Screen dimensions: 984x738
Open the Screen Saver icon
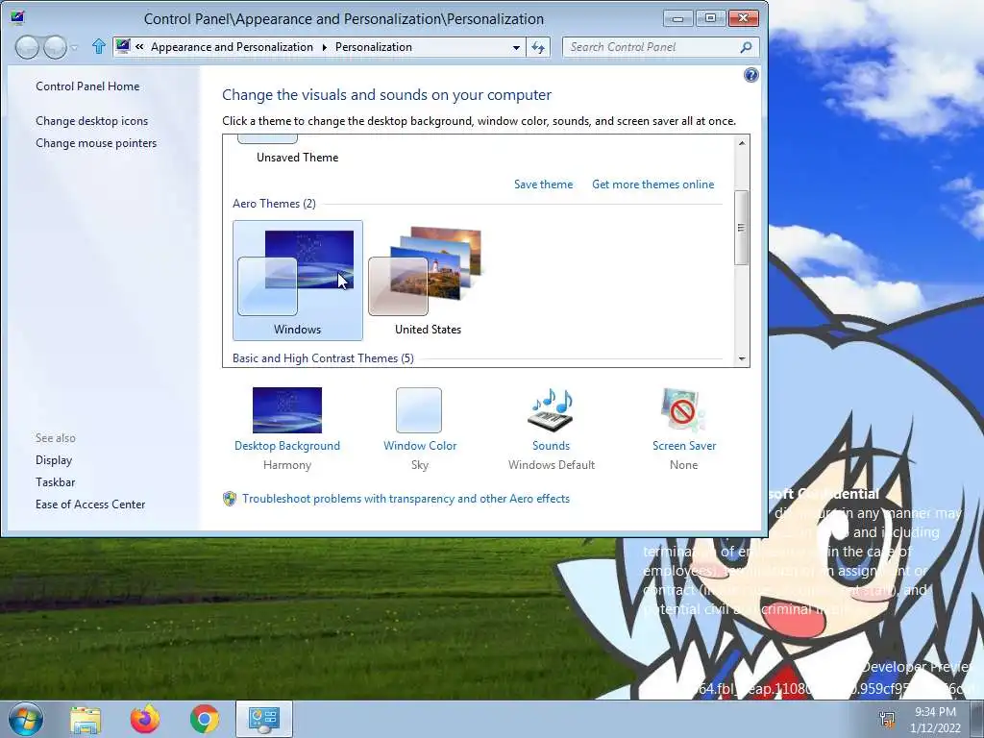(683, 410)
